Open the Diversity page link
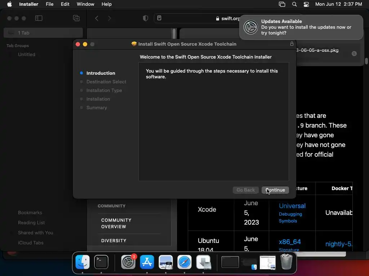This screenshot has width=369, height=276. pyautogui.click(x=114, y=240)
